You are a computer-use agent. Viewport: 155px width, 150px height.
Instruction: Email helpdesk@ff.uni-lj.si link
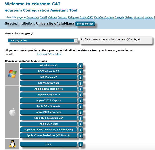point(49,54)
